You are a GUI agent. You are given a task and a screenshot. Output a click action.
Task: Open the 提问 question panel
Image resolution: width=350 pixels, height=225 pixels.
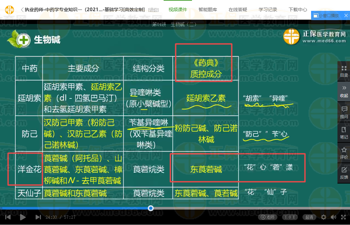click(x=344, y=112)
